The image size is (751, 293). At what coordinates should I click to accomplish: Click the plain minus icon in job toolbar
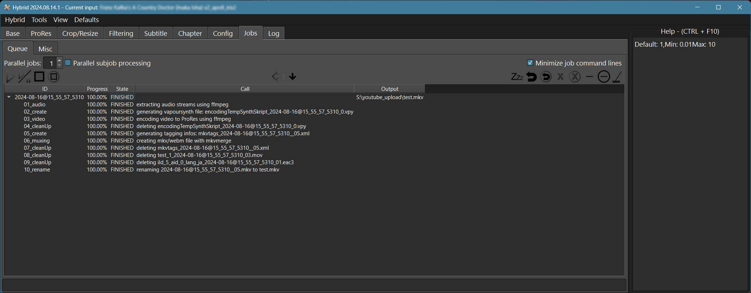tap(589, 77)
